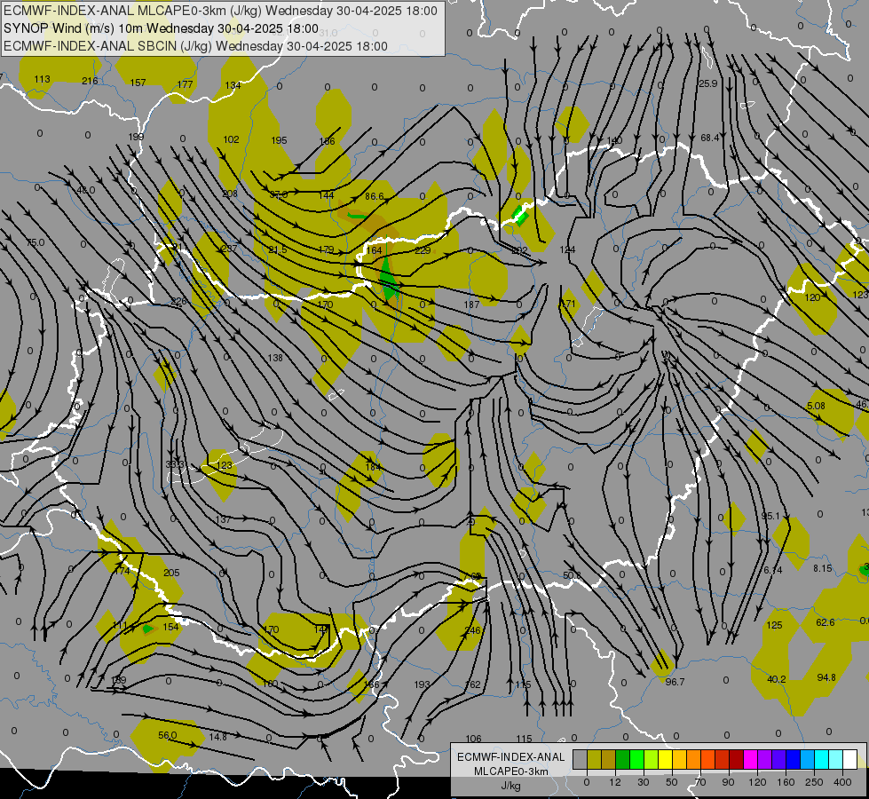
Task: Click the gray first swatch in the MLCAPE legend
Action: coord(580,759)
